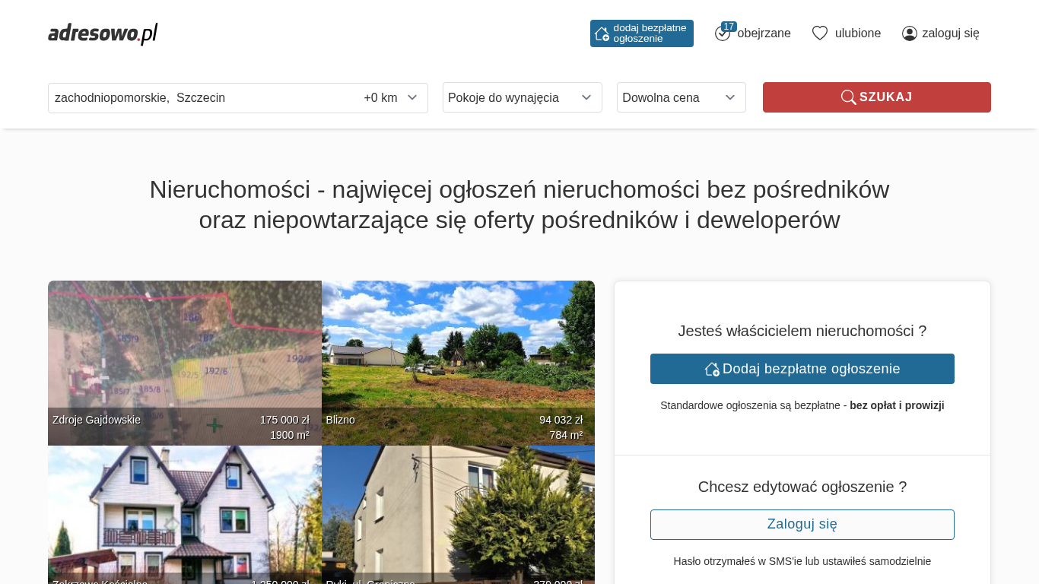1039x584 pixels.
Task: Open the Zdroje Gajdowskie listing thumbnail
Action: (184, 357)
